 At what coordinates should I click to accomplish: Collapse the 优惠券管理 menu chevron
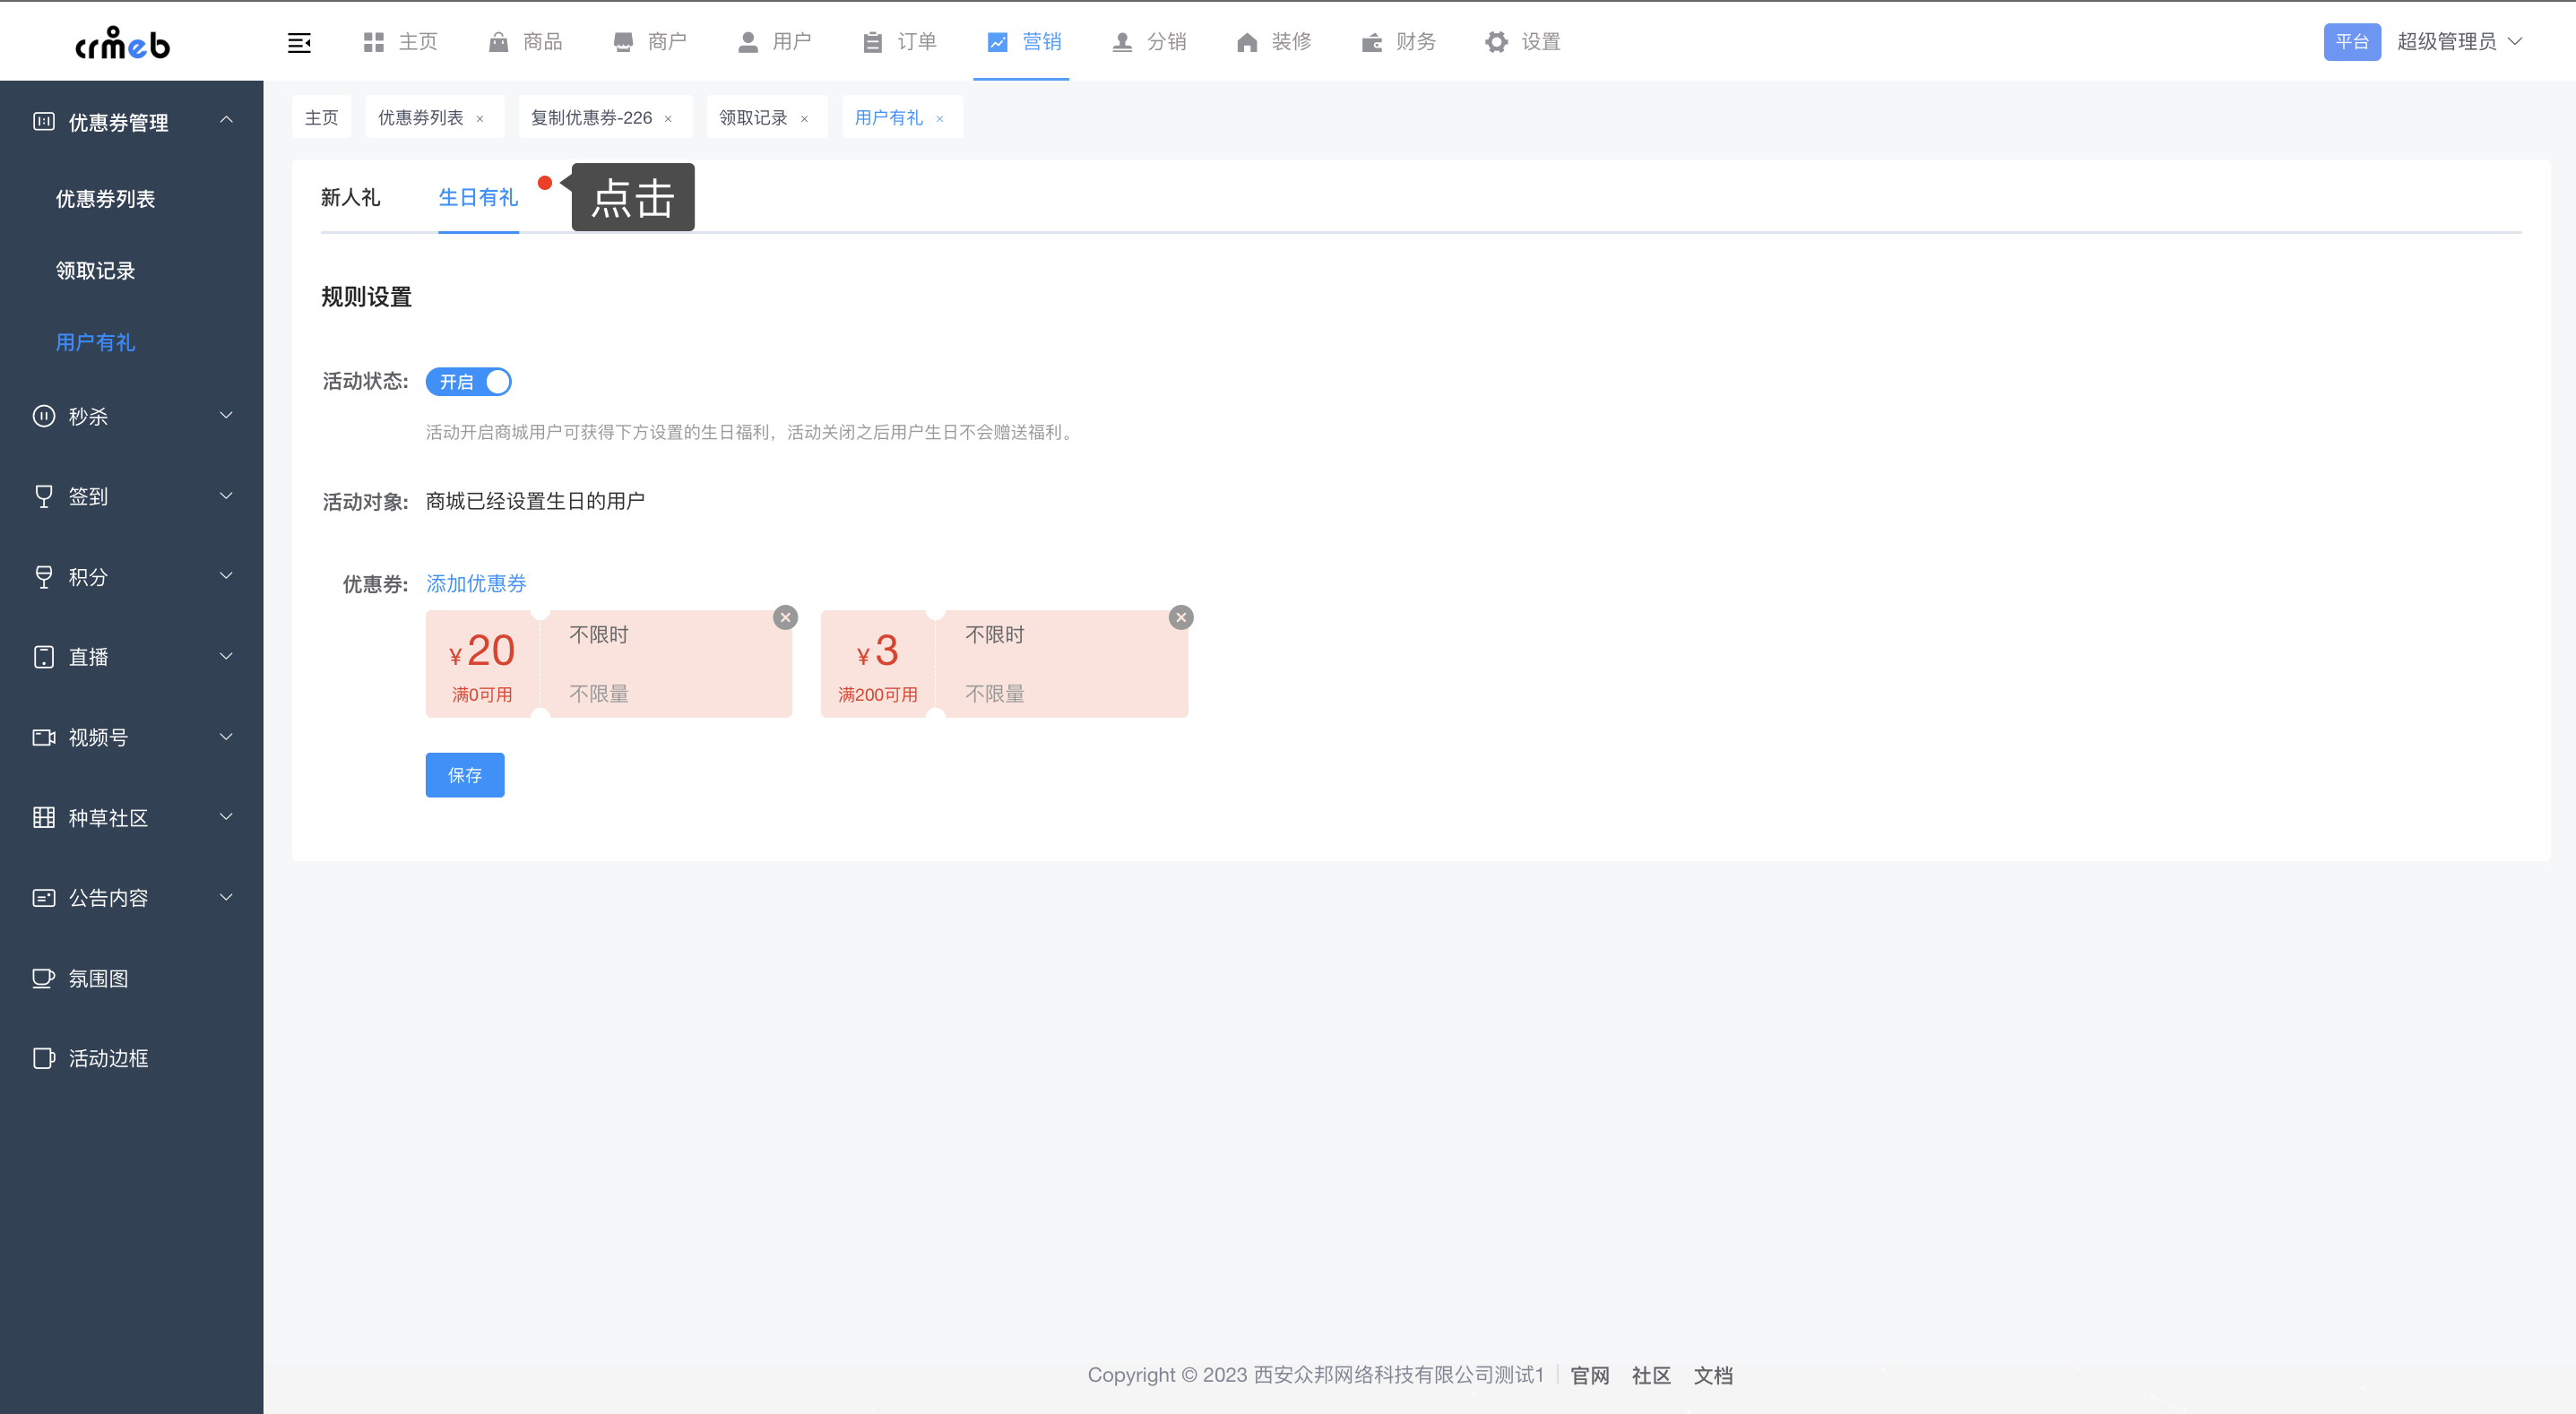click(226, 120)
